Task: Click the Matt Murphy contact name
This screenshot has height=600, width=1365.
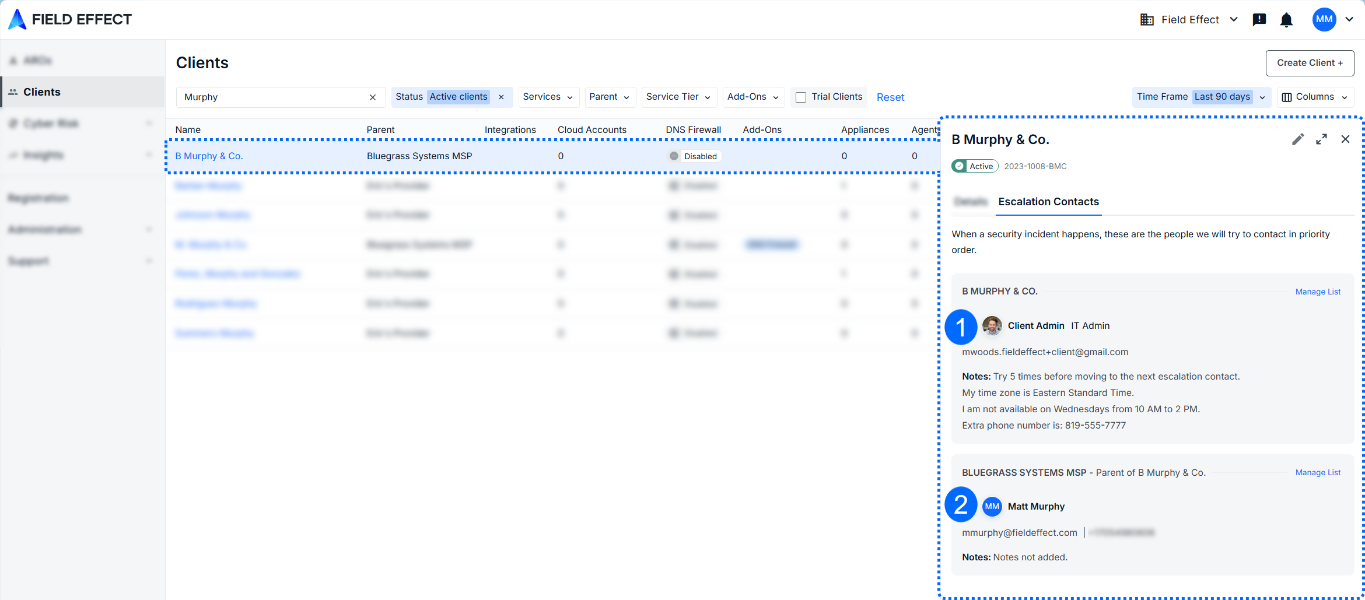Action: 1036,506
